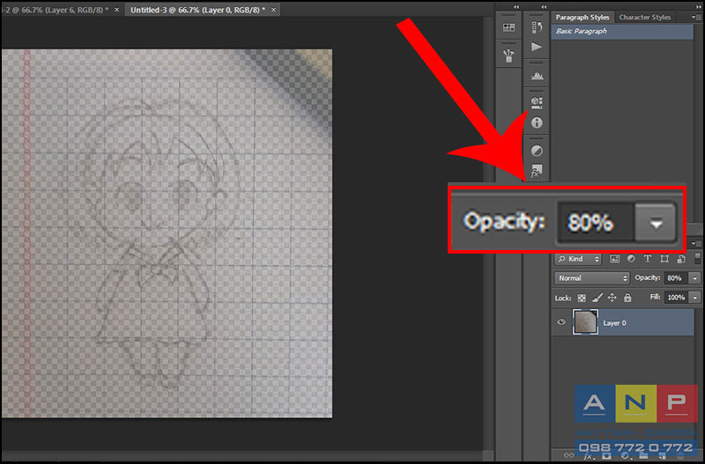Viewport: 705px width, 464px height.
Task: Hide Layer 0 using eye icon
Action: click(x=560, y=322)
